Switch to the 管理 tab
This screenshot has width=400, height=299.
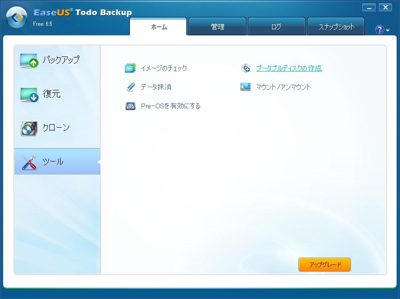pyautogui.click(x=217, y=27)
